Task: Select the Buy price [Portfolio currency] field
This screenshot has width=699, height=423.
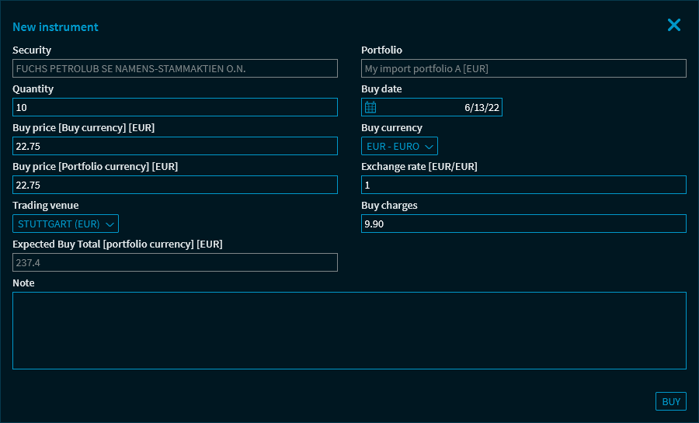Action: pos(175,185)
